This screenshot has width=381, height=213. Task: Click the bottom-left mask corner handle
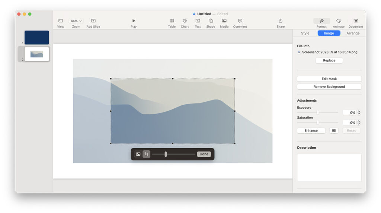point(111,143)
